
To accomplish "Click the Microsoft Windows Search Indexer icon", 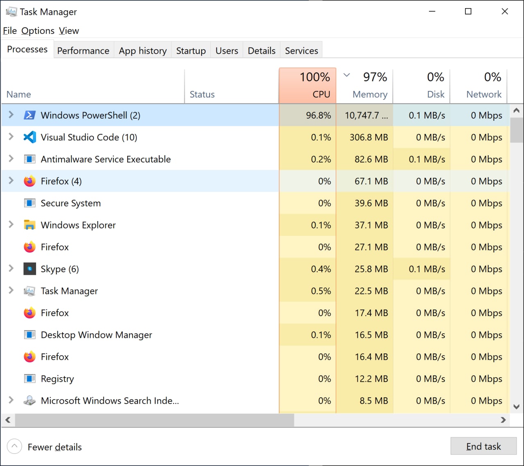I will click(x=29, y=400).
